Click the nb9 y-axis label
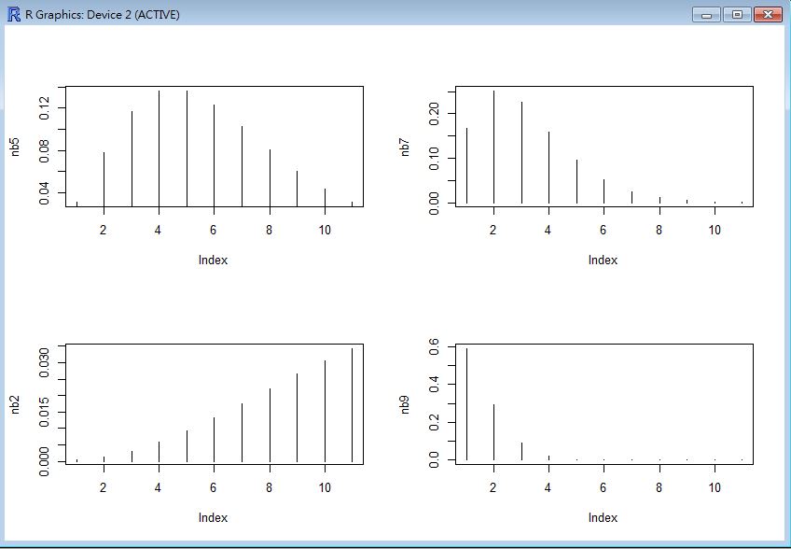The height and width of the screenshot is (549, 791). click(405, 403)
